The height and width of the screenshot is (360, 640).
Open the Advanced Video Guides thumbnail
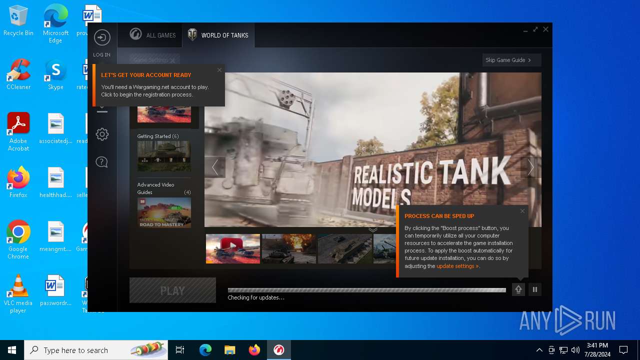(164, 212)
